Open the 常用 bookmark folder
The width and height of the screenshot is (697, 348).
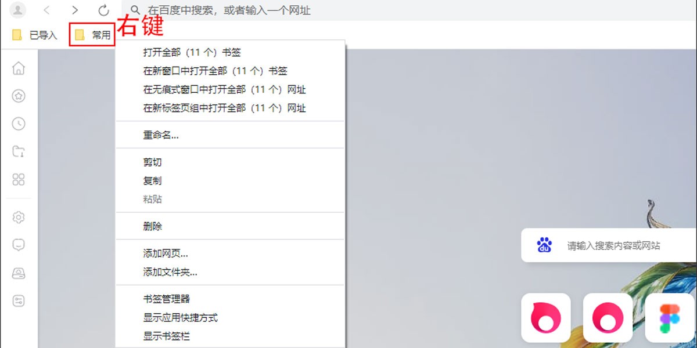point(92,35)
